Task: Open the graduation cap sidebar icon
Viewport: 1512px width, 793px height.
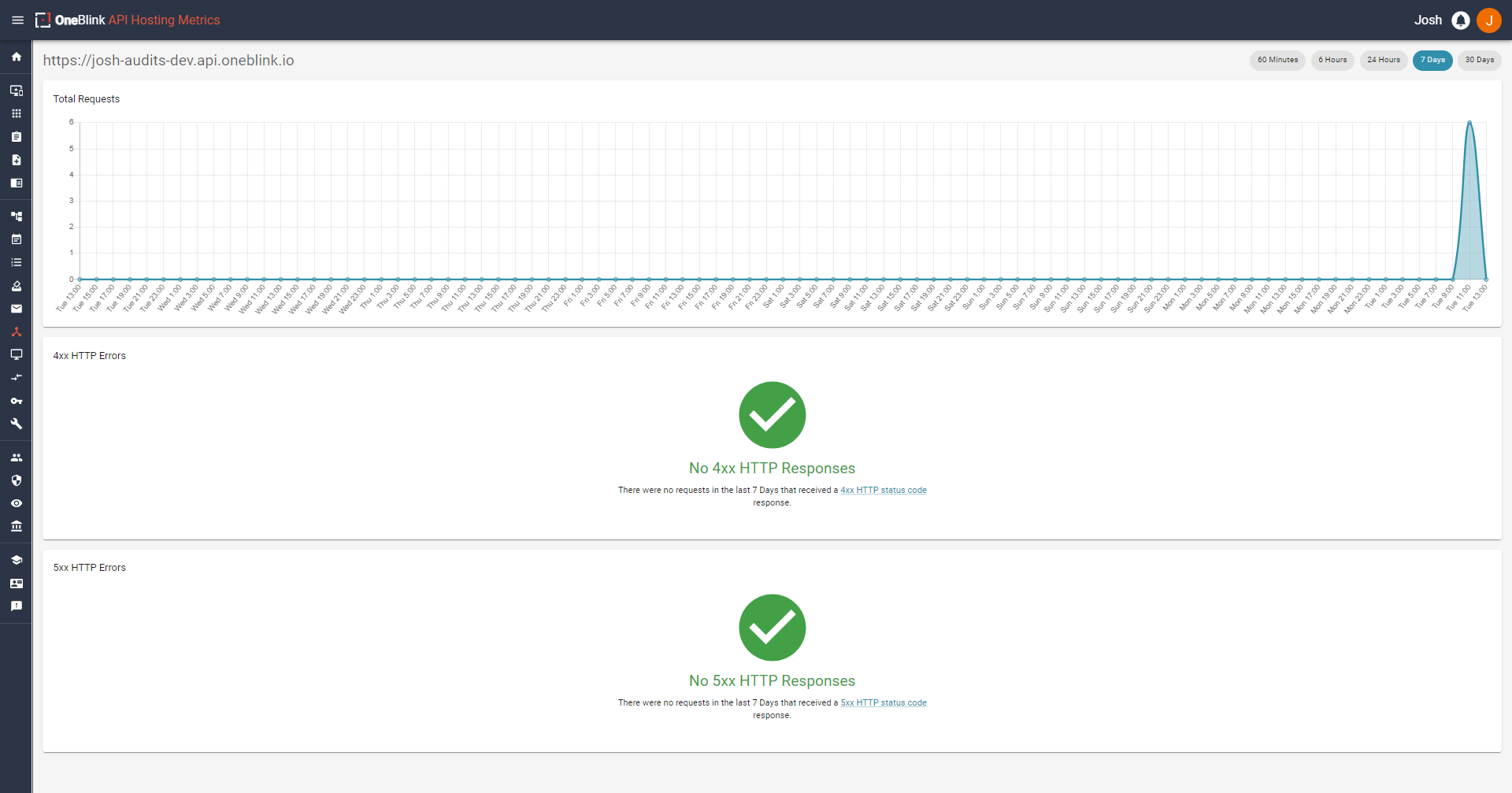Action: click(x=17, y=560)
